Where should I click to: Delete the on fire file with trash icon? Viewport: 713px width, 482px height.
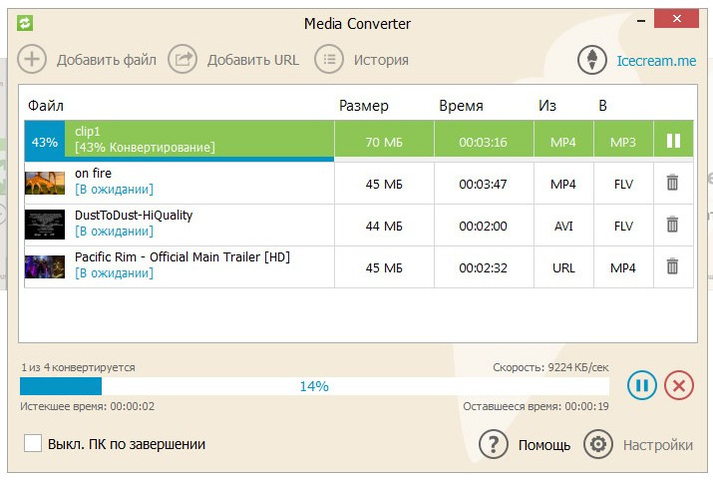[x=672, y=183]
